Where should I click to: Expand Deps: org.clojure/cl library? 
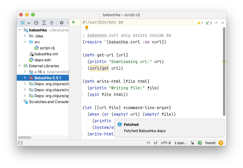(25, 84)
